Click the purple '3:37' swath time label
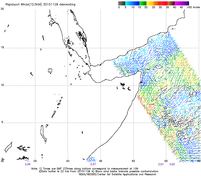The image size is (201, 176). [x=93, y=164]
